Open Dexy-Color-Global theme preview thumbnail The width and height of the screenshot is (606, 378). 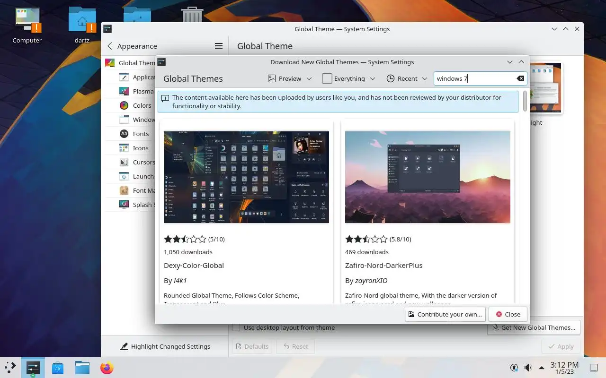(x=246, y=177)
